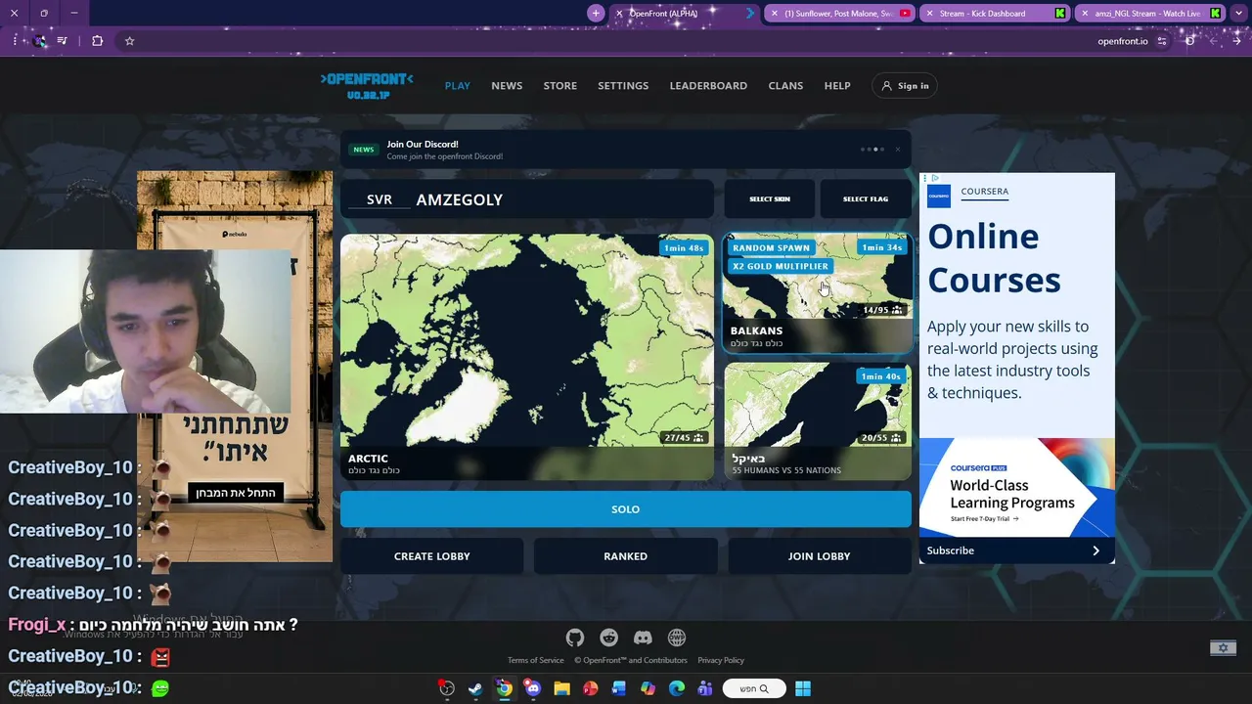Open Chrome from the taskbar
The image size is (1252, 704).
pyautogui.click(x=504, y=688)
